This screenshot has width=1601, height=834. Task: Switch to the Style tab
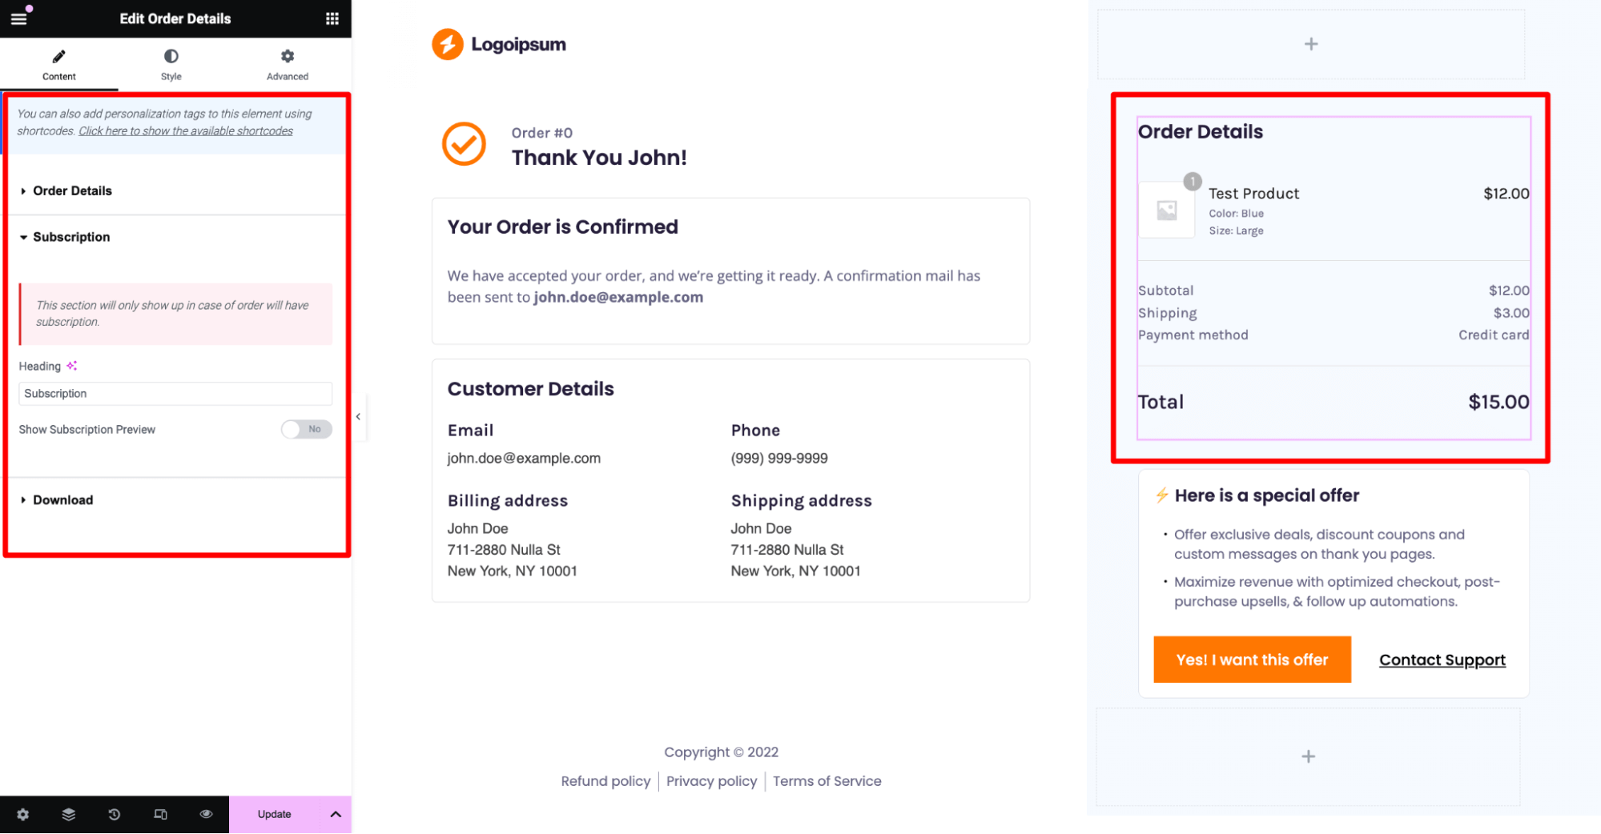[171, 65]
